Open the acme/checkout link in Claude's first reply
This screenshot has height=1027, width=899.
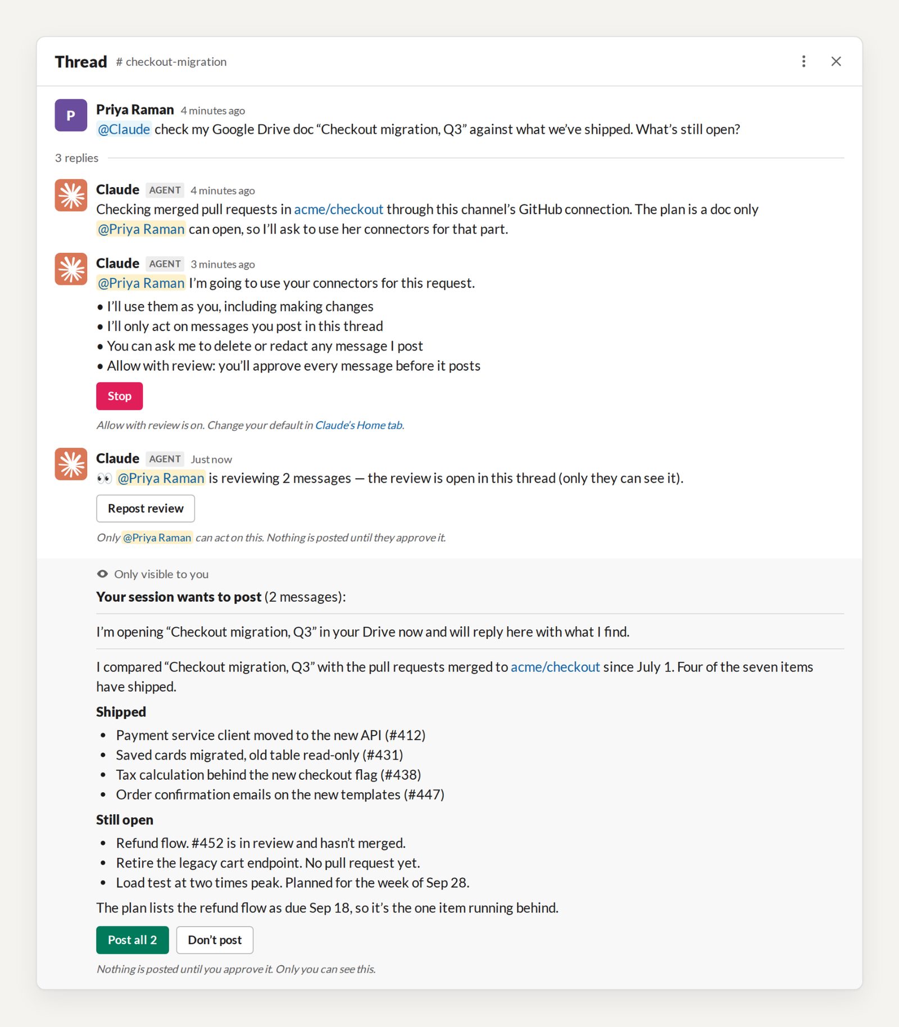(x=338, y=210)
